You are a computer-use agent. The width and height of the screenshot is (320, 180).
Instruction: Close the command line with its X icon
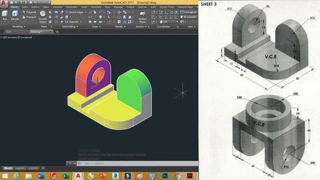(x=70, y=163)
